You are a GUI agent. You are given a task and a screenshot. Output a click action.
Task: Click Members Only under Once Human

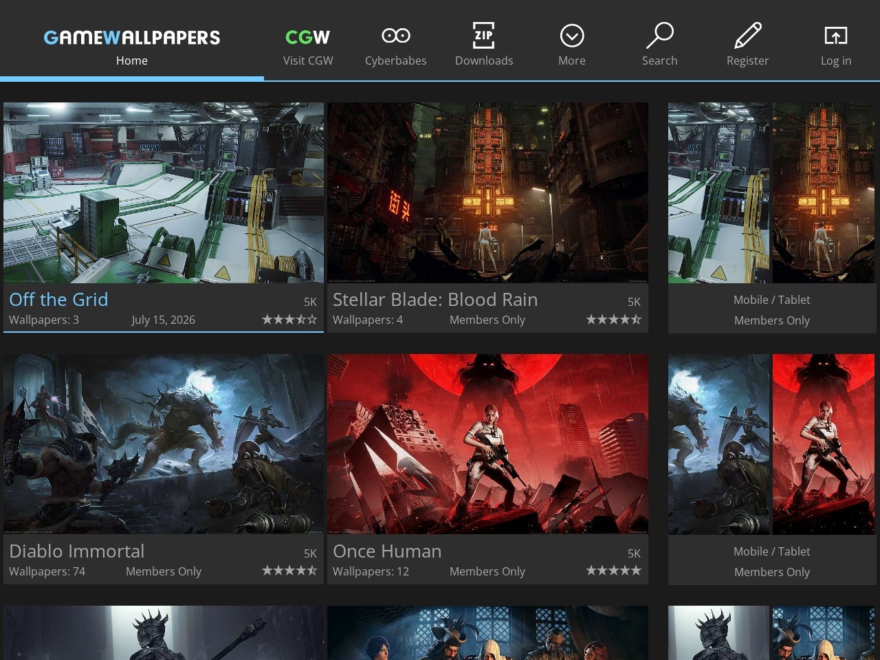[x=487, y=571]
